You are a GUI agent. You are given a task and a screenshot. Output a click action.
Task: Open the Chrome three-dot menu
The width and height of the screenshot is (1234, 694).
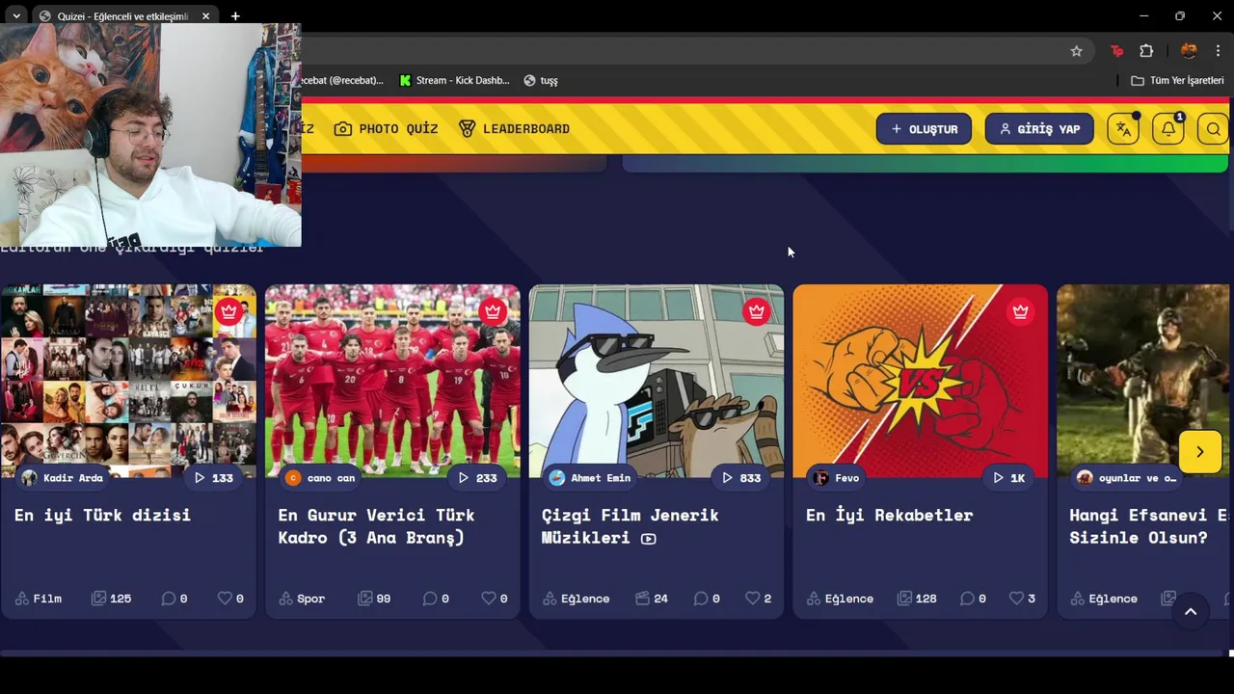[1218, 51]
